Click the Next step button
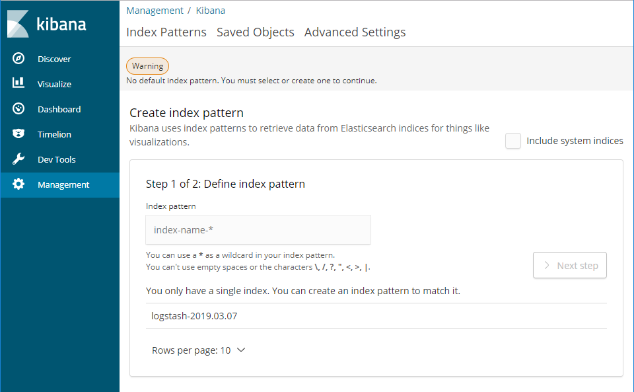 point(570,265)
